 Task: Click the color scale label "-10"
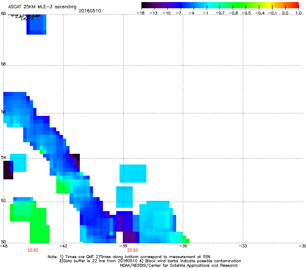pyautogui.click(x=167, y=13)
